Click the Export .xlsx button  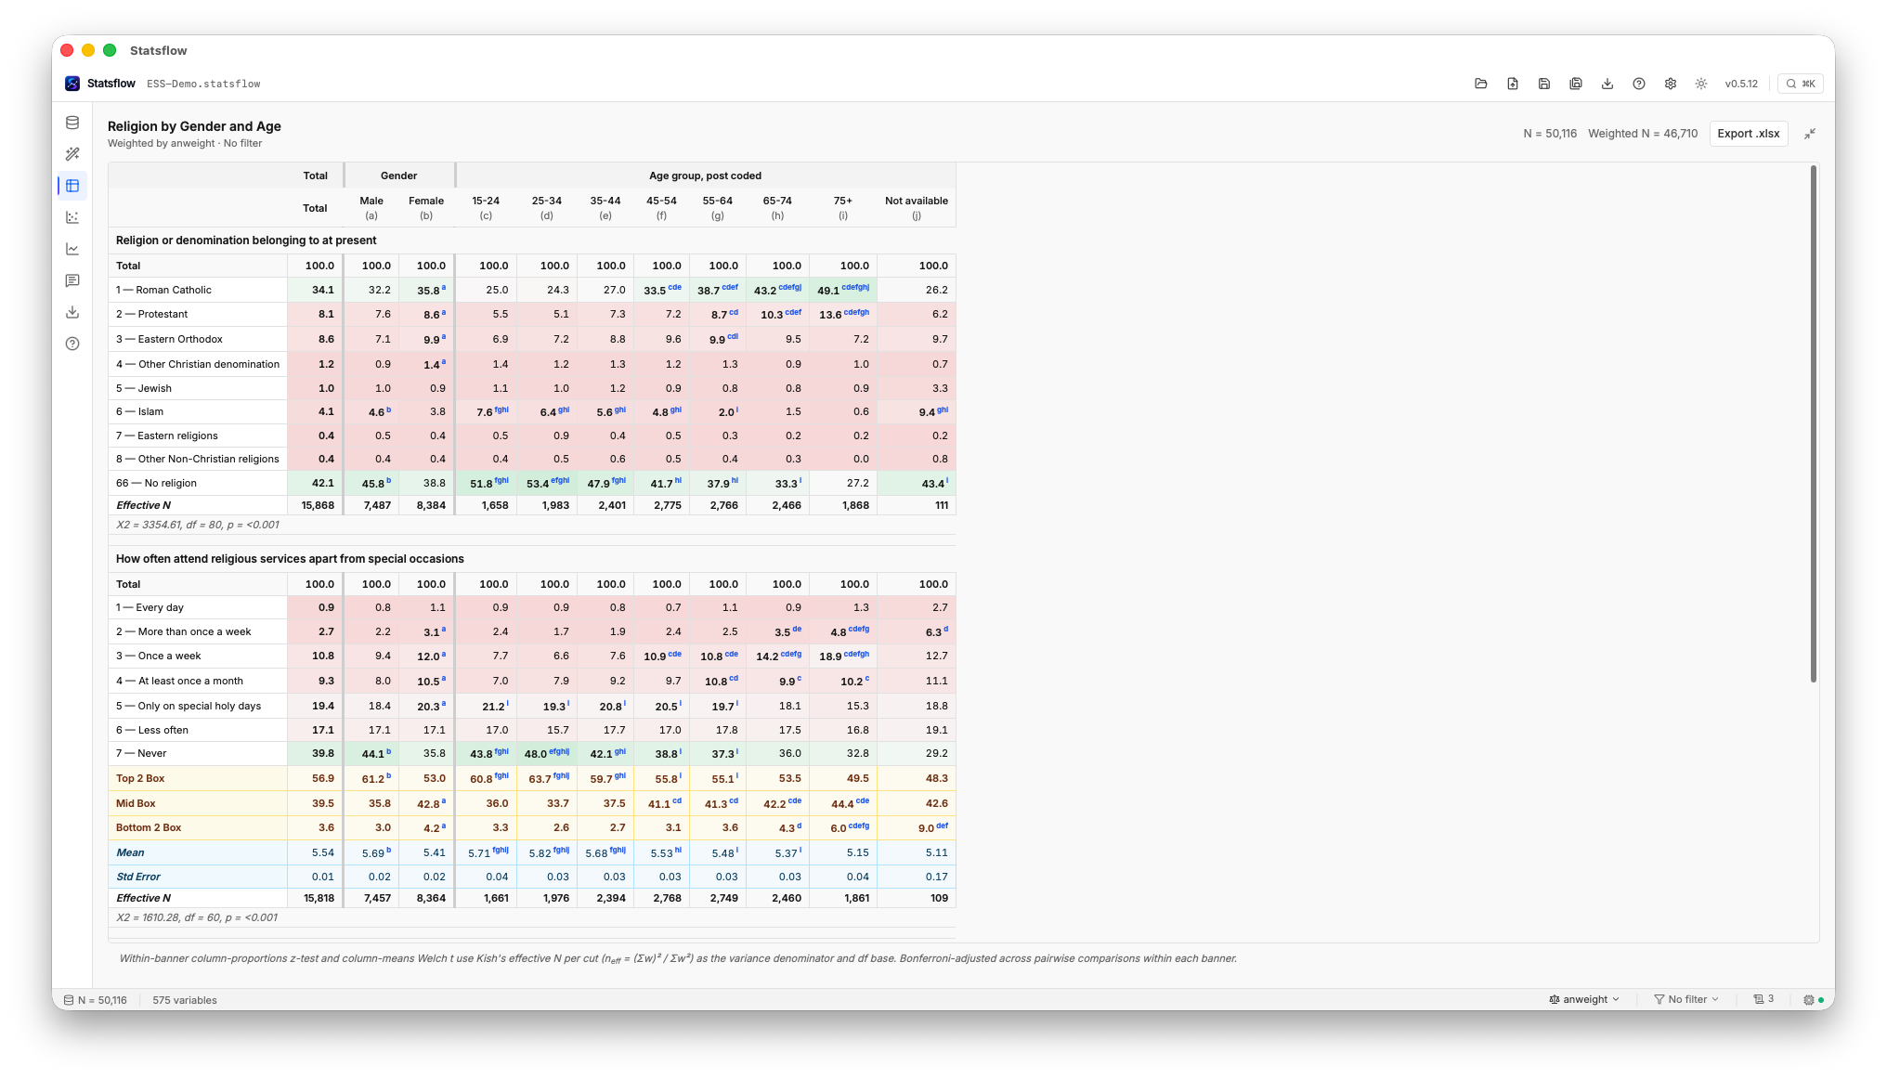pyautogui.click(x=1749, y=134)
